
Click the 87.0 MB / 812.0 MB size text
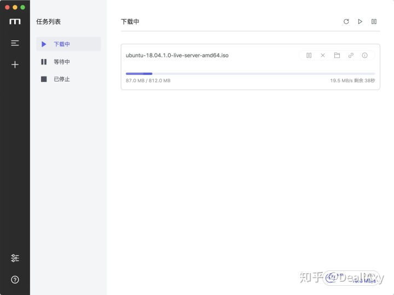coord(148,80)
